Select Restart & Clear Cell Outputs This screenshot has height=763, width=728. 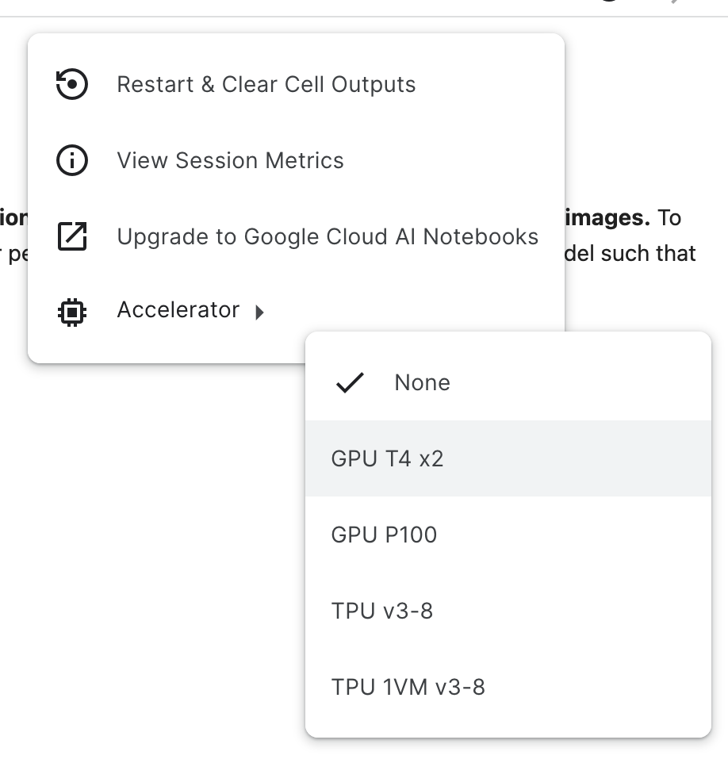tap(296, 84)
